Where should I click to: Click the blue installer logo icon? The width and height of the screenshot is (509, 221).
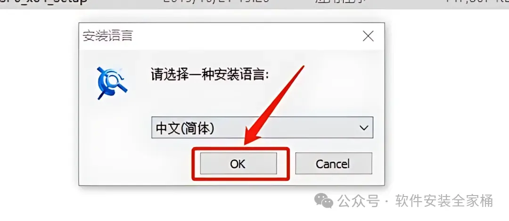tap(112, 83)
